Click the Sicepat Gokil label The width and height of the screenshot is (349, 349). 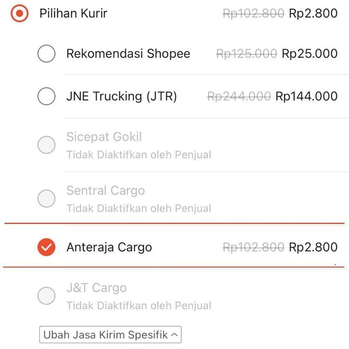point(104,137)
